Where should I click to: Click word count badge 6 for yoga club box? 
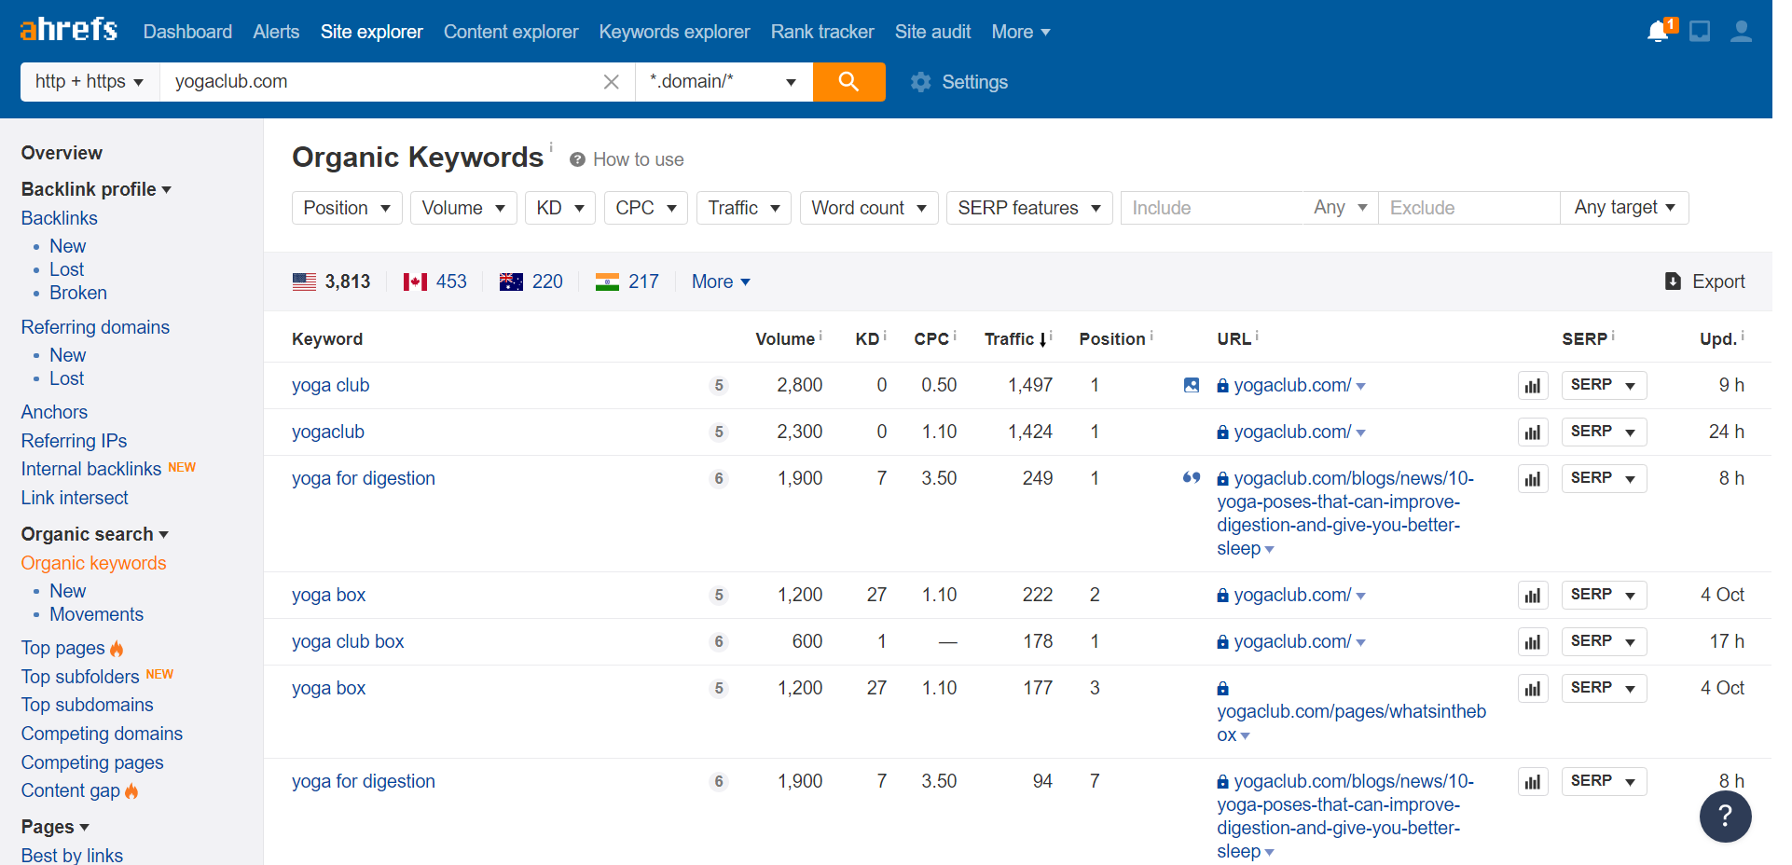718,641
